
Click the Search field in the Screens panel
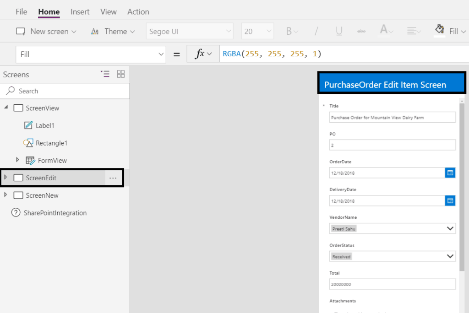tap(64, 91)
